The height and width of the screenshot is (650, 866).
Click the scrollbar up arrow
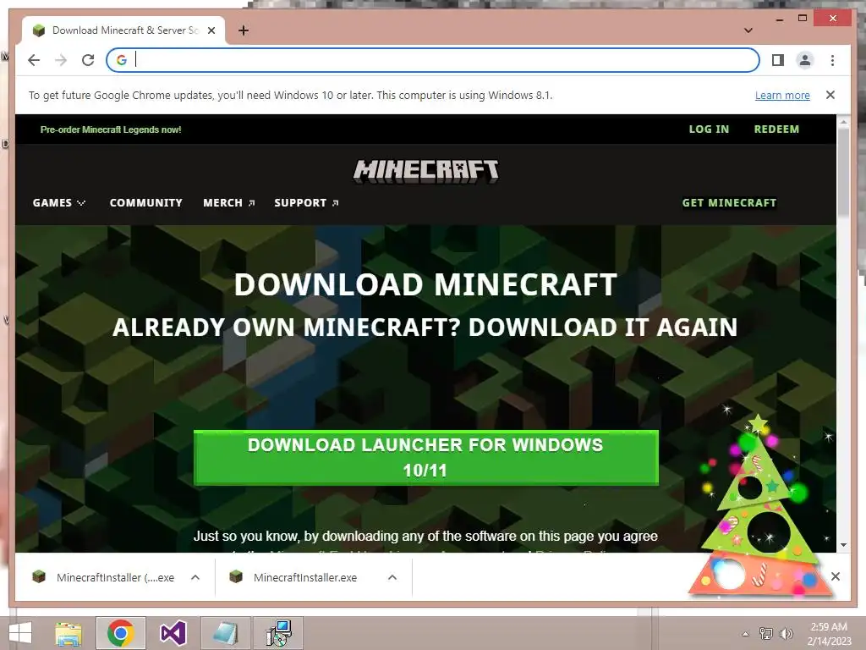pos(843,121)
